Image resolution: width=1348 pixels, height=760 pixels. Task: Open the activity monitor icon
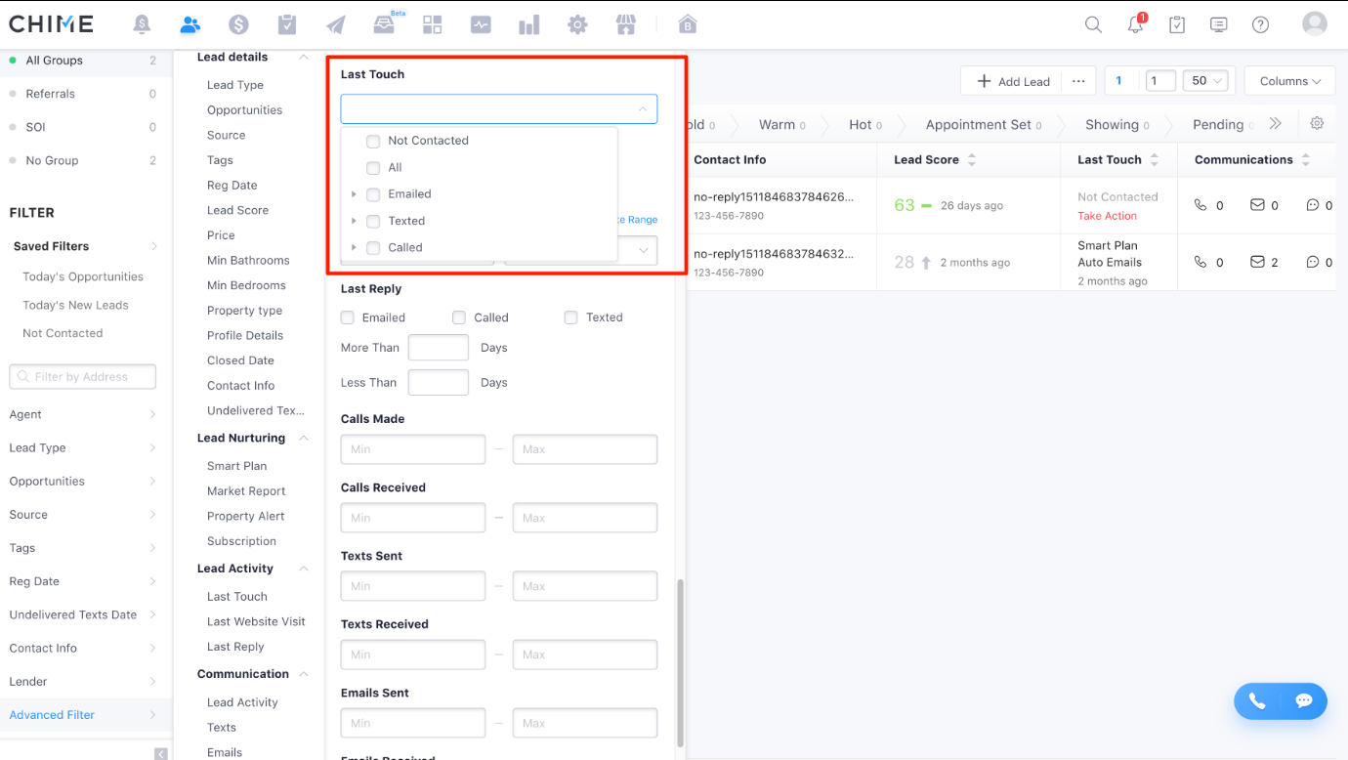(481, 24)
